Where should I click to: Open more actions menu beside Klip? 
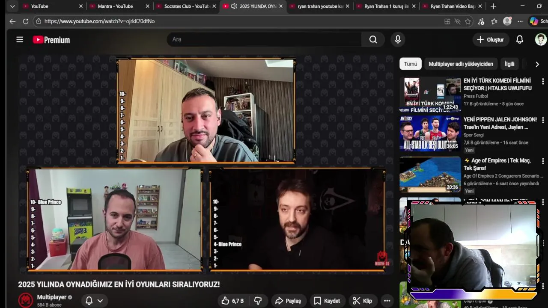387,301
